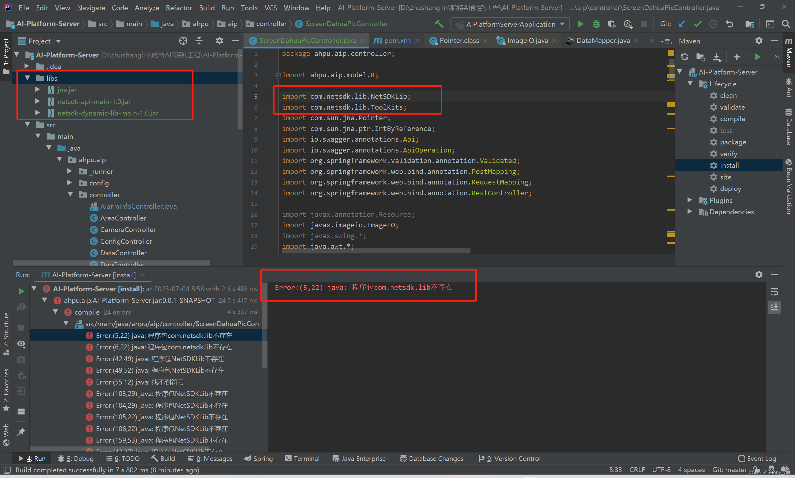Click the Run tree vertical scrollbar
This screenshot has width=795, height=478.
click(x=265, y=325)
